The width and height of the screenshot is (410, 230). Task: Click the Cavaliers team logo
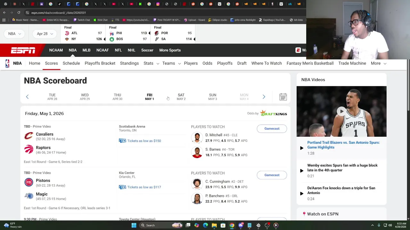pyautogui.click(x=29, y=136)
